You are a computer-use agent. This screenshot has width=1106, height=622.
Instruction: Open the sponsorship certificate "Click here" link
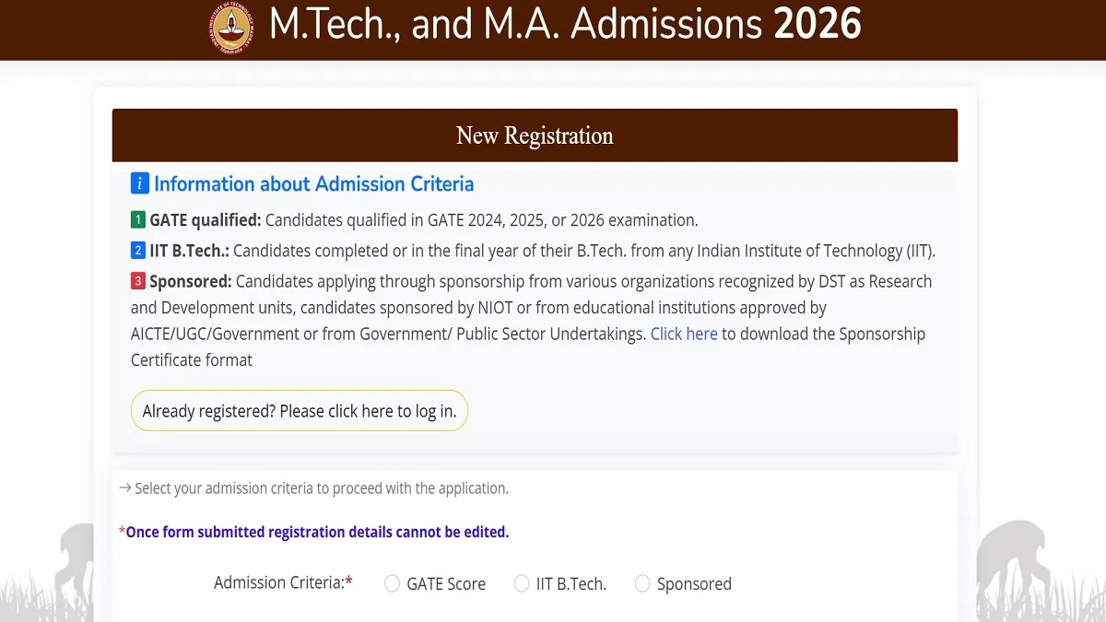pos(683,334)
